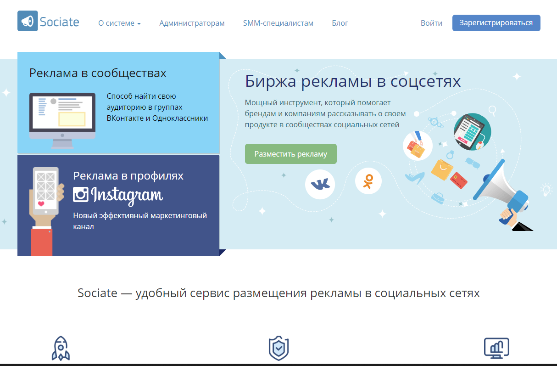Click the green 'Разместить рекламу' button
Image resolution: width=557 pixels, height=366 pixels.
[x=291, y=154]
